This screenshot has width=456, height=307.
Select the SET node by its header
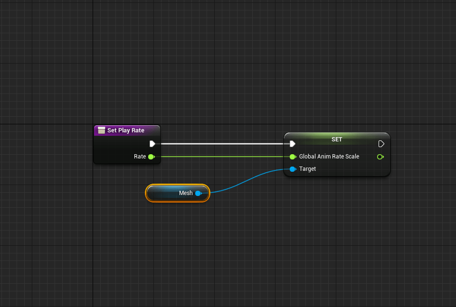(336, 140)
